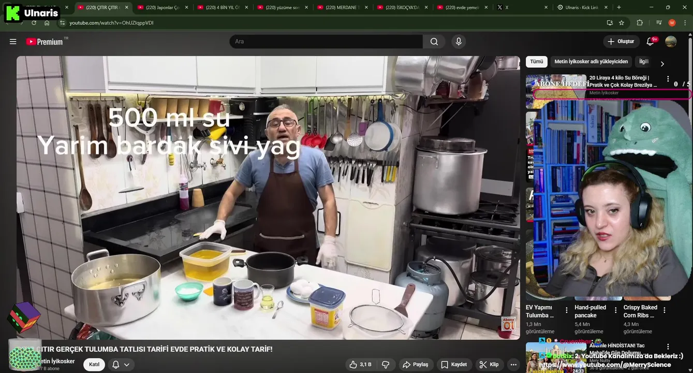Screen dimensions: 693x373
Task: Close the 'MERDANE' browser tab
Action: tap(366, 7)
